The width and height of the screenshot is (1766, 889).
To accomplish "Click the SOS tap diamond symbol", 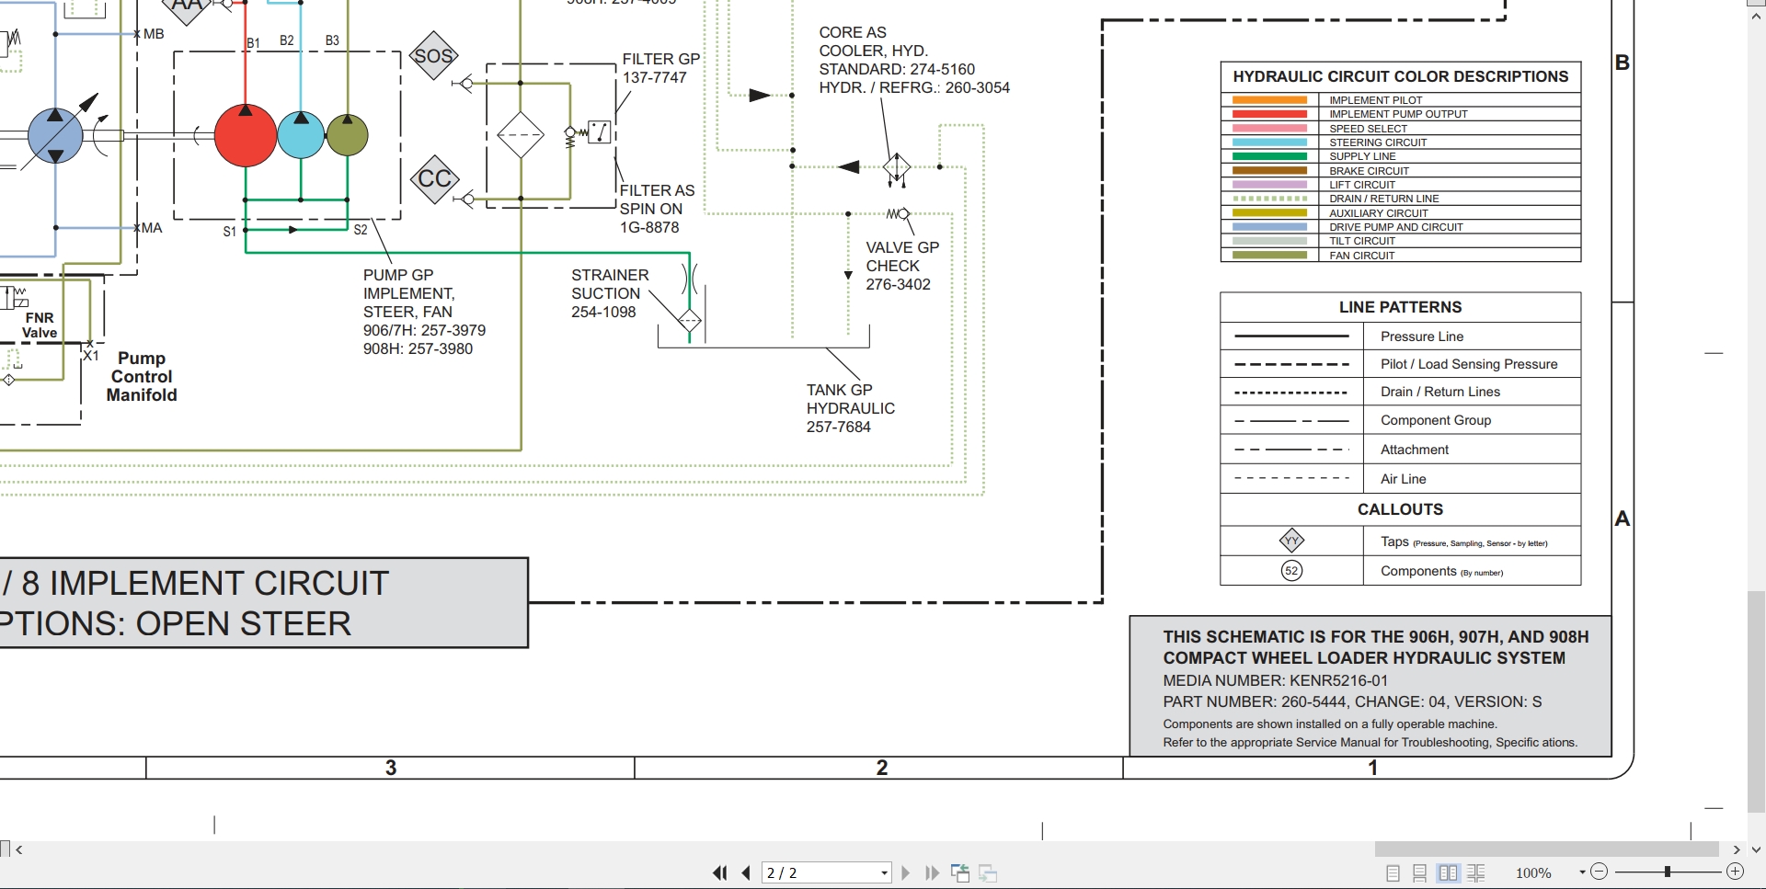I will point(433,55).
